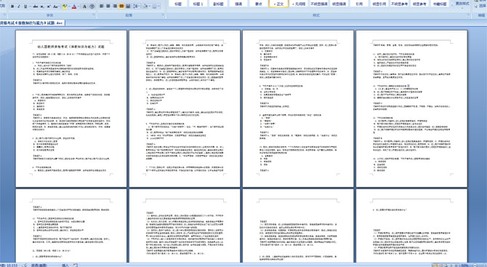Viewport: 487px width, 267px height.
Task: Click the red font color icon
Action: (x=74, y=7)
